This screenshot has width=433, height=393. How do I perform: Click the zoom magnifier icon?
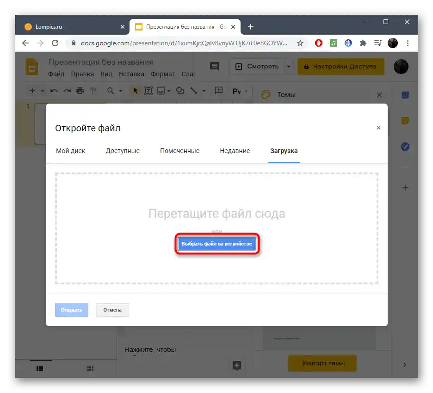(111, 91)
